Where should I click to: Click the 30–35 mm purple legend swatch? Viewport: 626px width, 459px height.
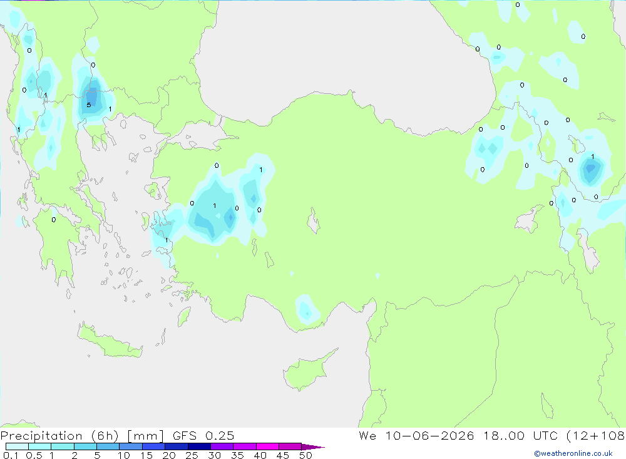tap(222, 446)
